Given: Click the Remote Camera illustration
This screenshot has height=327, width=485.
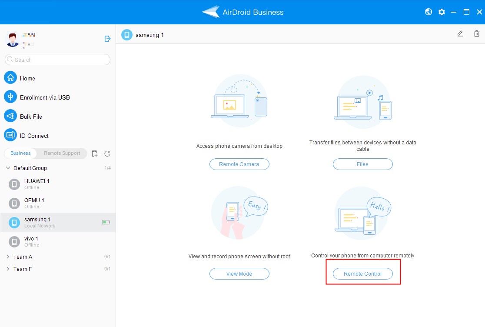Looking at the screenshot, I should (239, 101).
